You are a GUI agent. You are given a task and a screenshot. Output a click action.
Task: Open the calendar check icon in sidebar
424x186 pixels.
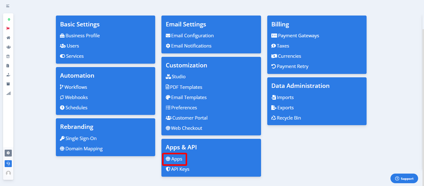click(x=8, y=57)
